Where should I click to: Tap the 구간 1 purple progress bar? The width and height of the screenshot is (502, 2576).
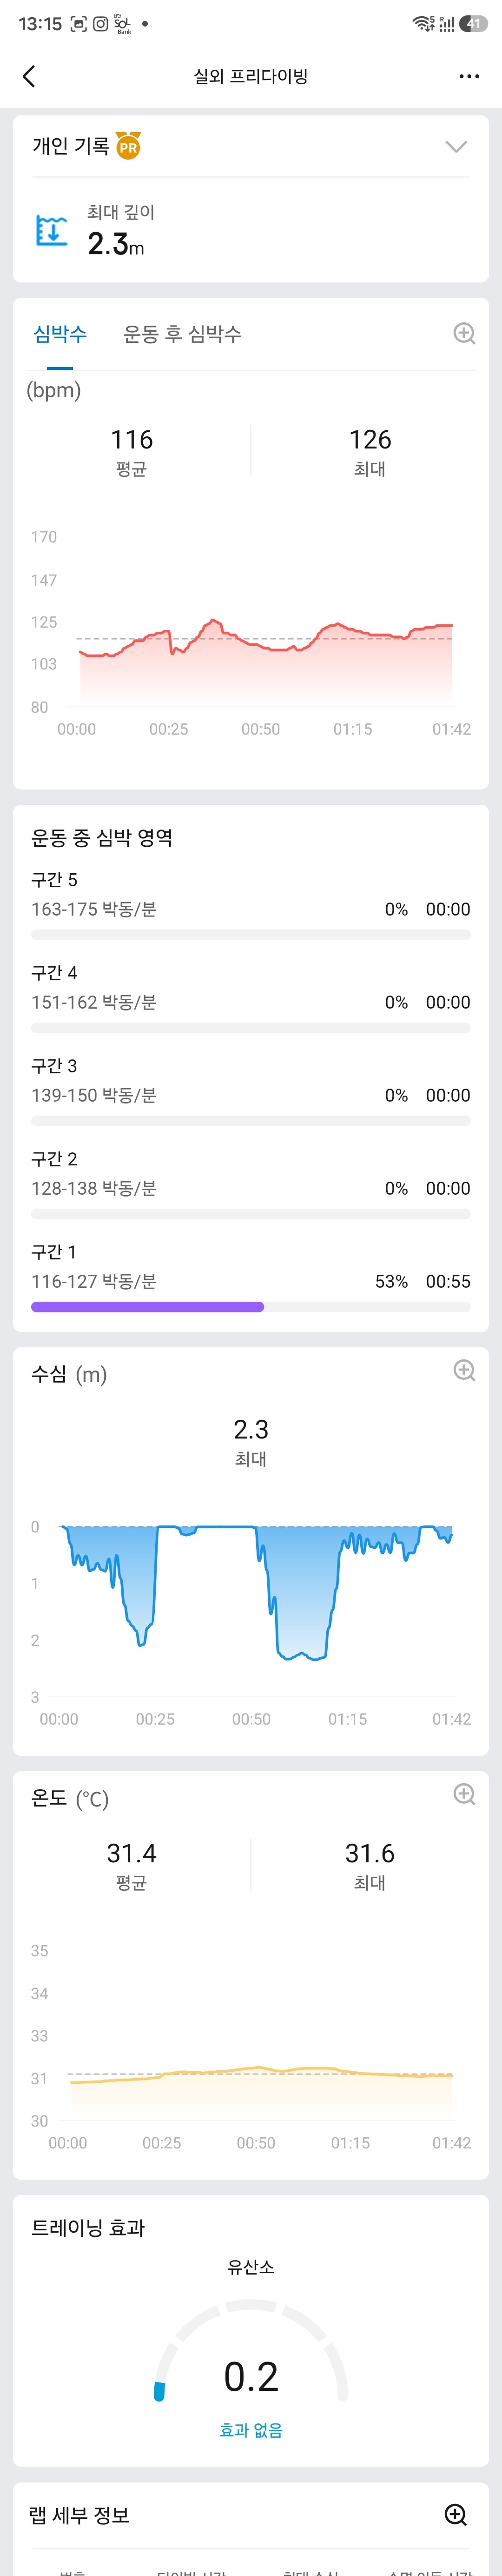(147, 1306)
